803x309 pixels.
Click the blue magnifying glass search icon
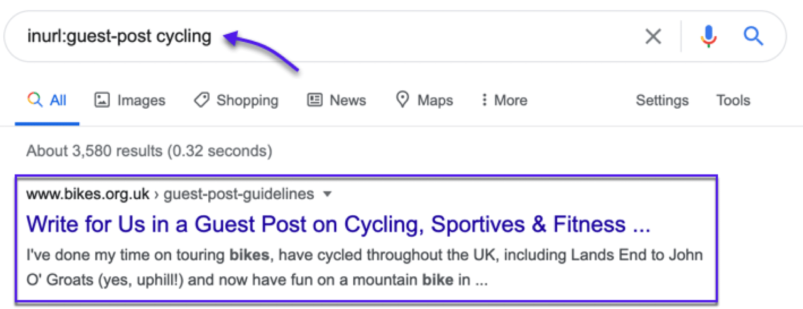(753, 36)
